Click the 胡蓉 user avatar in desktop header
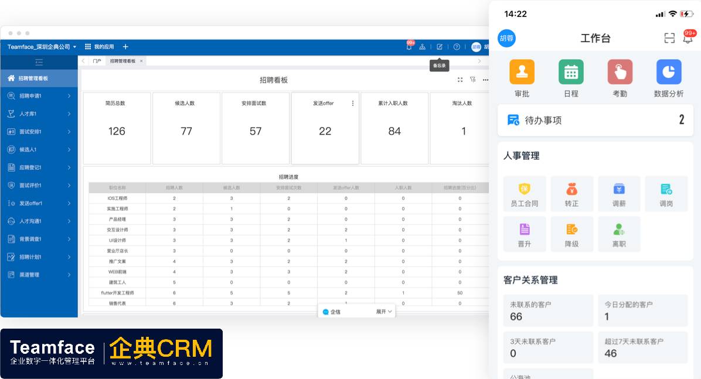Screen dimensions: 701x379 point(476,46)
